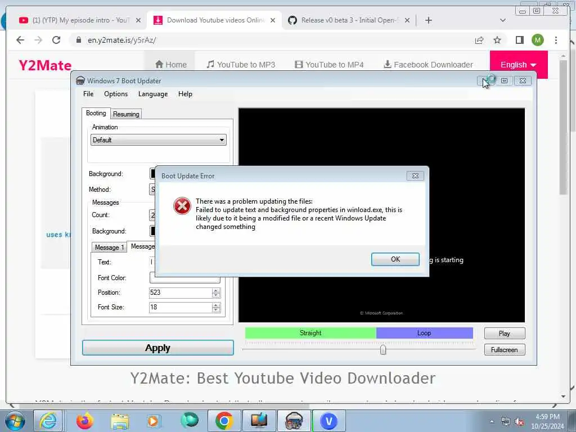Open the Help menu in Boot Updater
The image size is (576, 432).
pos(185,94)
